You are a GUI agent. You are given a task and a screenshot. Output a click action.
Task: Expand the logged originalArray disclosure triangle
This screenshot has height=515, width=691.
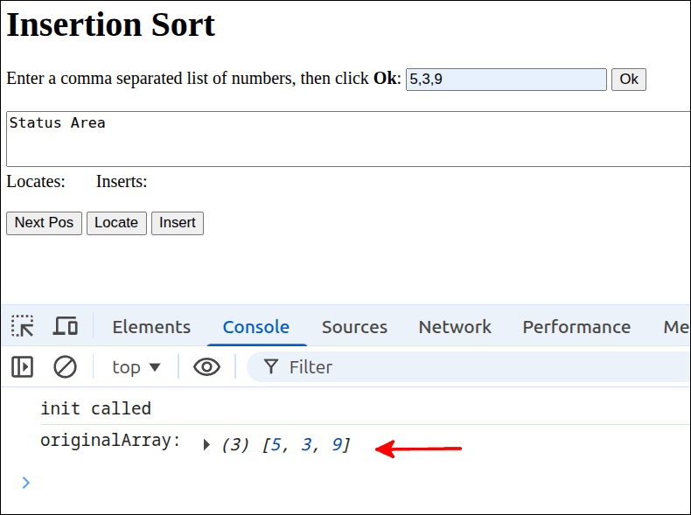pyautogui.click(x=207, y=445)
